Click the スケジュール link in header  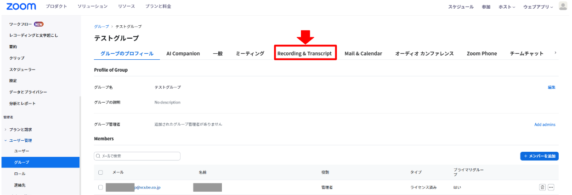tap(461, 7)
